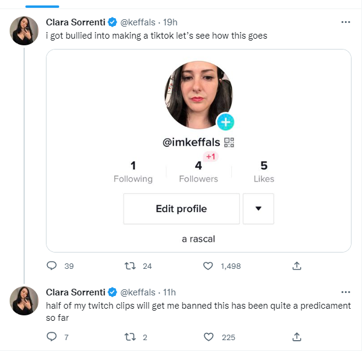The width and height of the screenshot is (363, 351).
Task: Retweet the tweet with 2 retweets
Action: tap(130, 337)
